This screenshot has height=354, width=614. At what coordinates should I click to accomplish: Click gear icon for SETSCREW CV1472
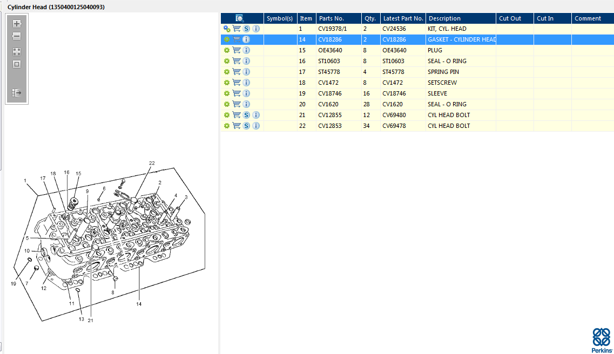(227, 83)
